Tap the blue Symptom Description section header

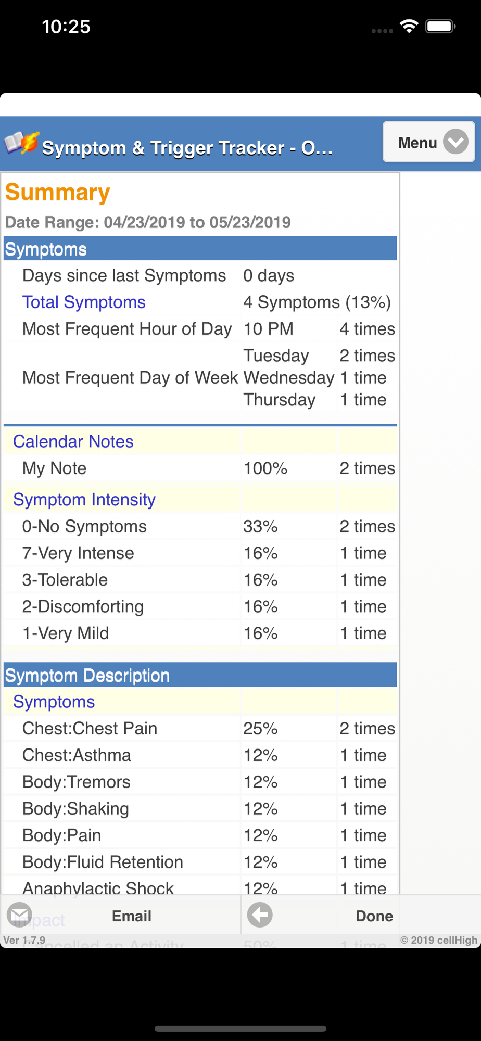point(200,675)
